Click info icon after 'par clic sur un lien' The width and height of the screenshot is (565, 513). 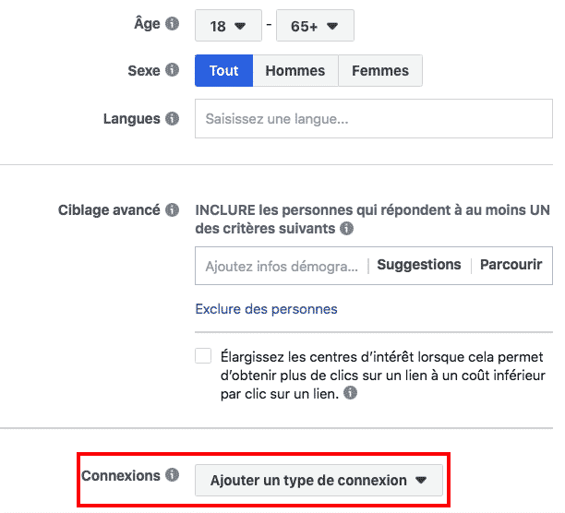351,393
